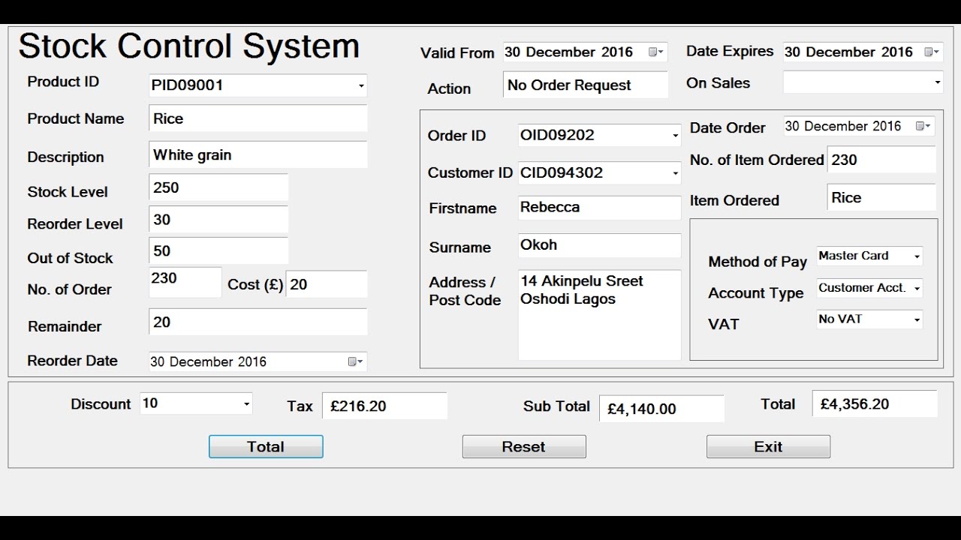Open the VAT combo box
The image size is (961, 540).
(869, 319)
